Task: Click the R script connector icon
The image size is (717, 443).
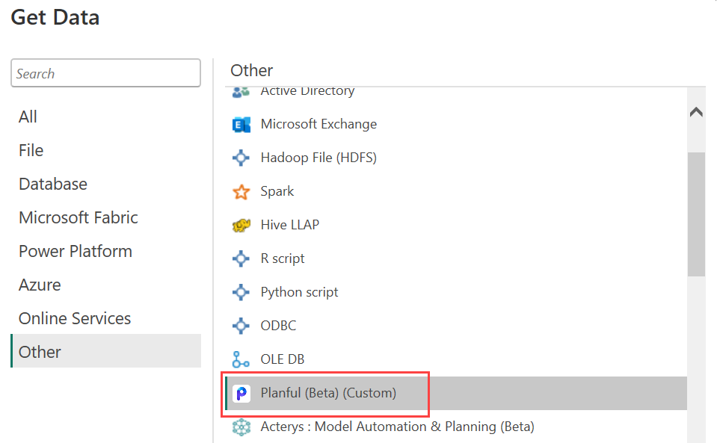Action: [241, 259]
